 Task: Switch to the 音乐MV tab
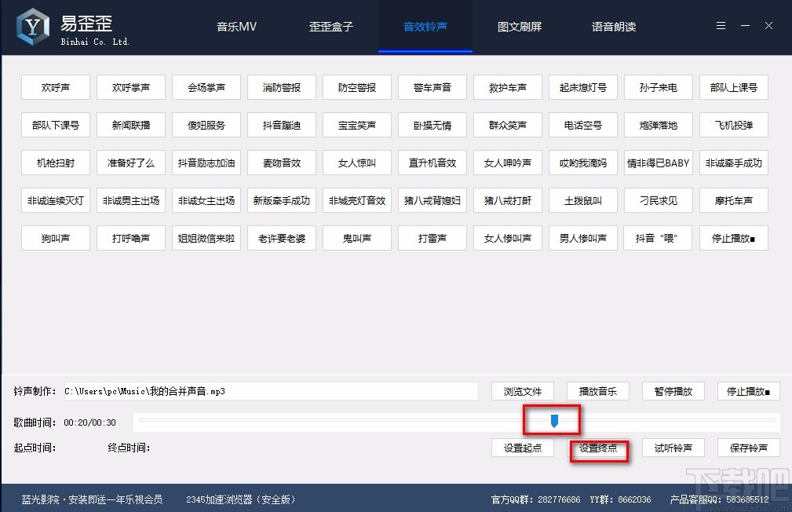tap(235, 26)
